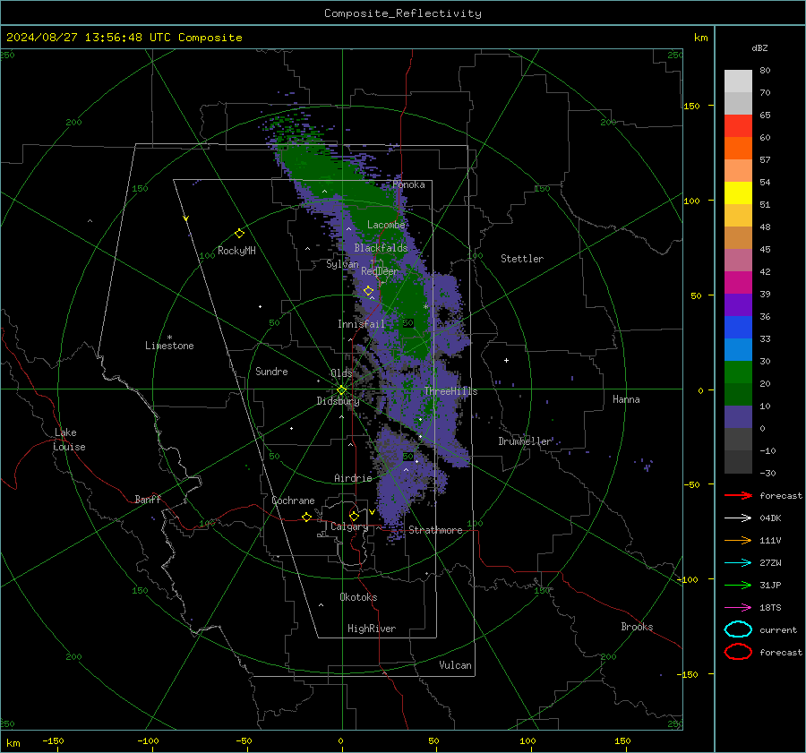Click the red forecast ellipse icon
The height and width of the screenshot is (753, 806).
(738, 652)
